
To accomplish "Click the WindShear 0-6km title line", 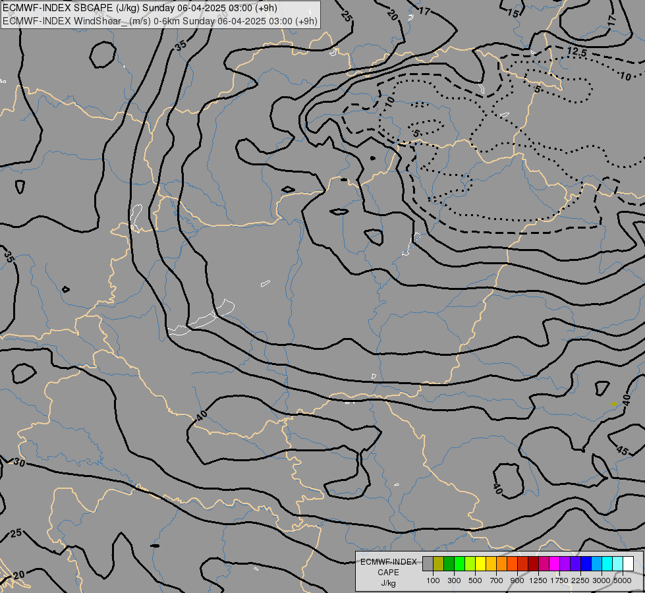I will tap(160, 21).
